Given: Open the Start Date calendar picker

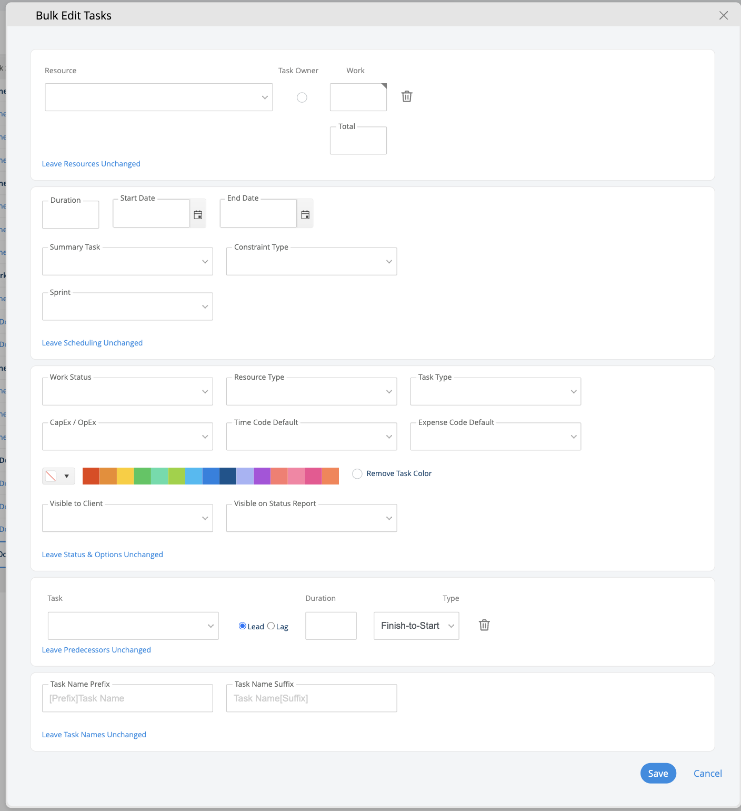Looking at the screenshot, I should [x=198, y=214].
